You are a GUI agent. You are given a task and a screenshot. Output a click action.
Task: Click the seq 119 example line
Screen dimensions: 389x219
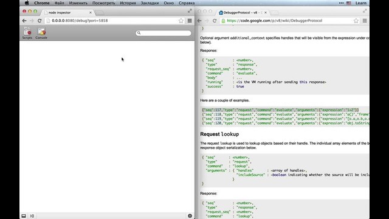[x=286, y=119]
